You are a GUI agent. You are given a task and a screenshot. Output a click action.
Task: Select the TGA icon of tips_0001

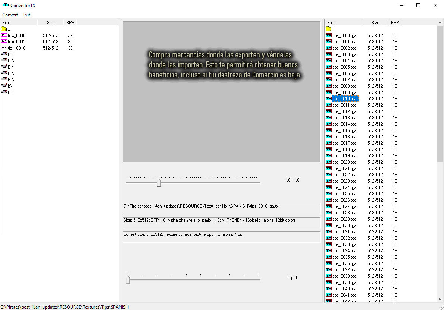pos(4,41)
